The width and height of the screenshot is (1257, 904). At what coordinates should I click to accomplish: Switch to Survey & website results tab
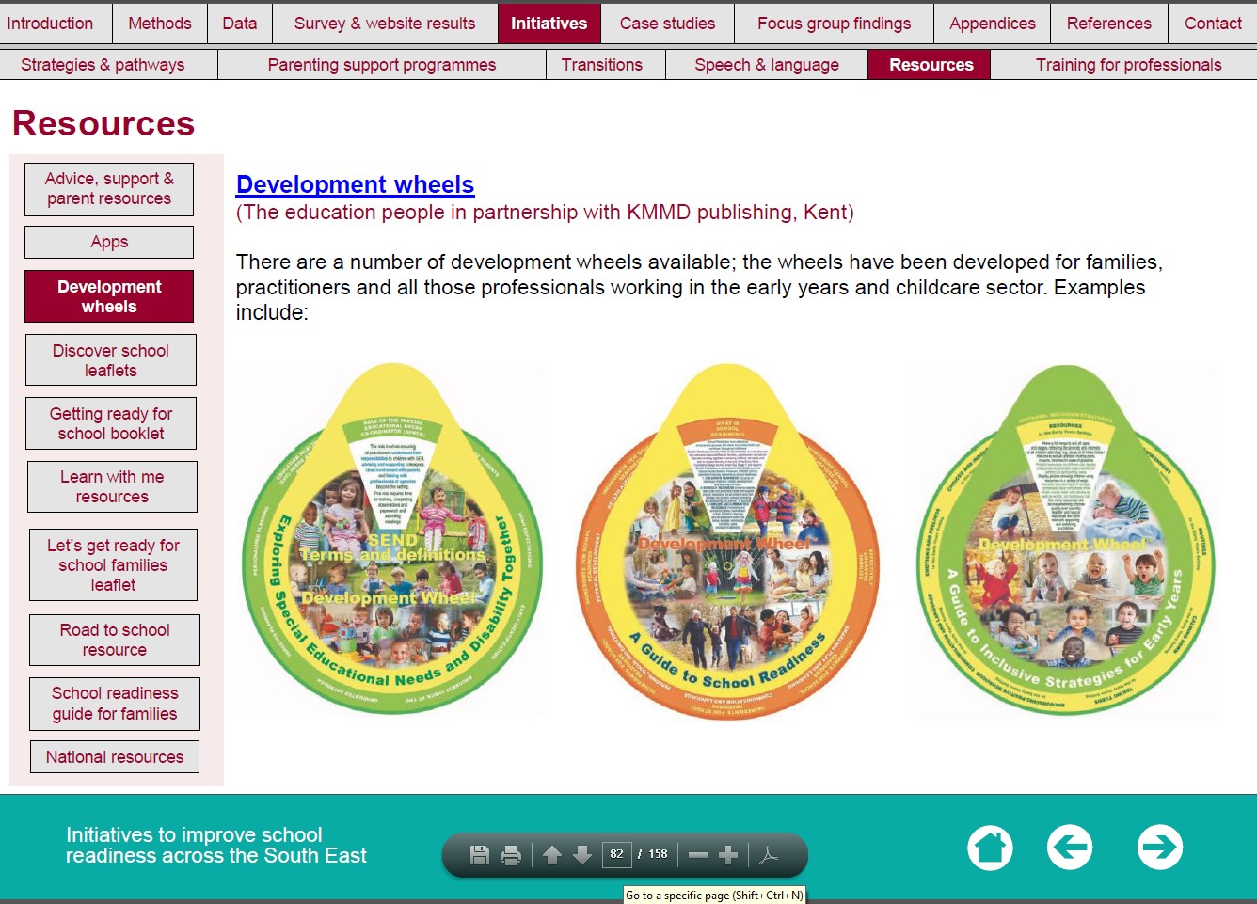coord(384,24)
